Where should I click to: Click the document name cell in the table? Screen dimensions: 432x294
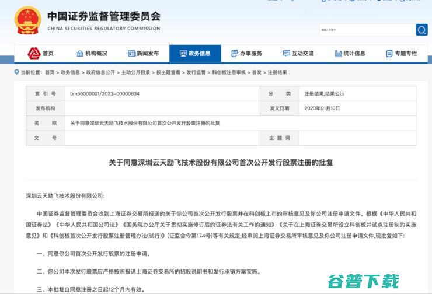[x=241, y=123]
